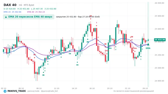
Task: Click the DAX 40 title
Action: 10,5
